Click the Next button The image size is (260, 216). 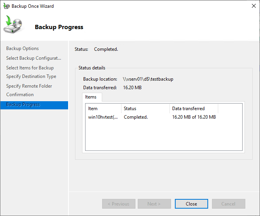[x=154, y=204]
